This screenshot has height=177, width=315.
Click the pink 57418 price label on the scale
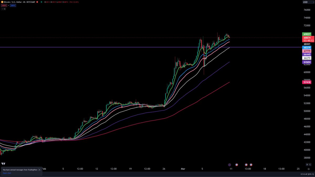307,82
